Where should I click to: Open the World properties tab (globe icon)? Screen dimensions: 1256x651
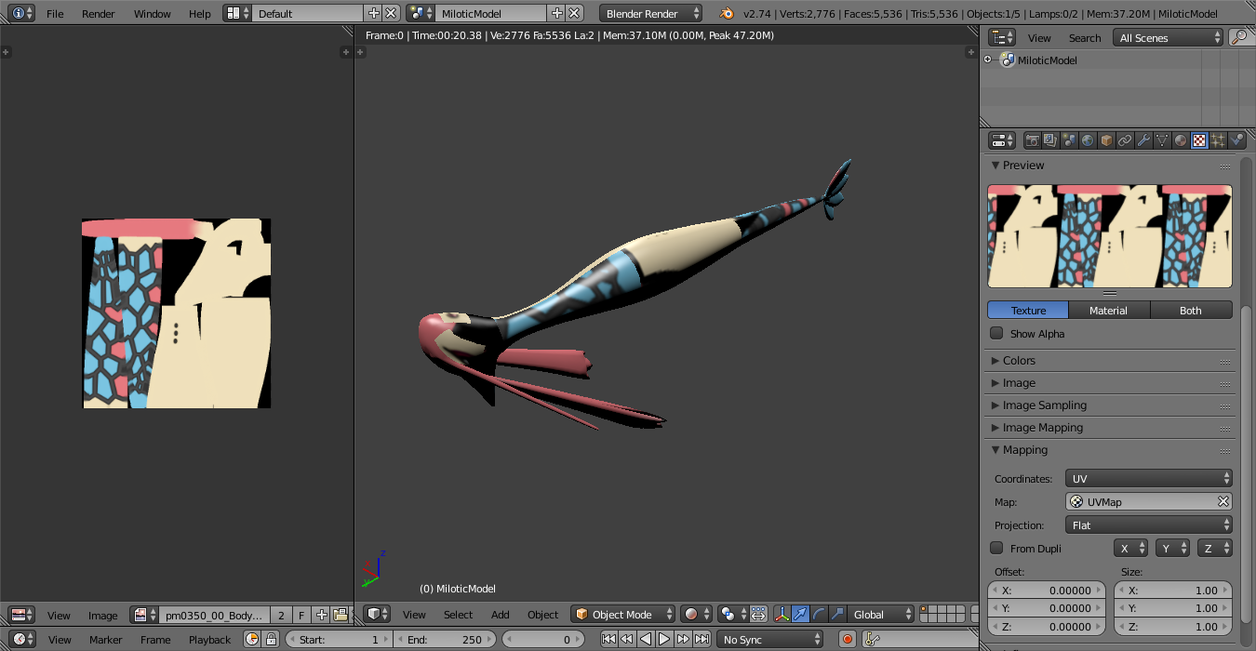1088,140
